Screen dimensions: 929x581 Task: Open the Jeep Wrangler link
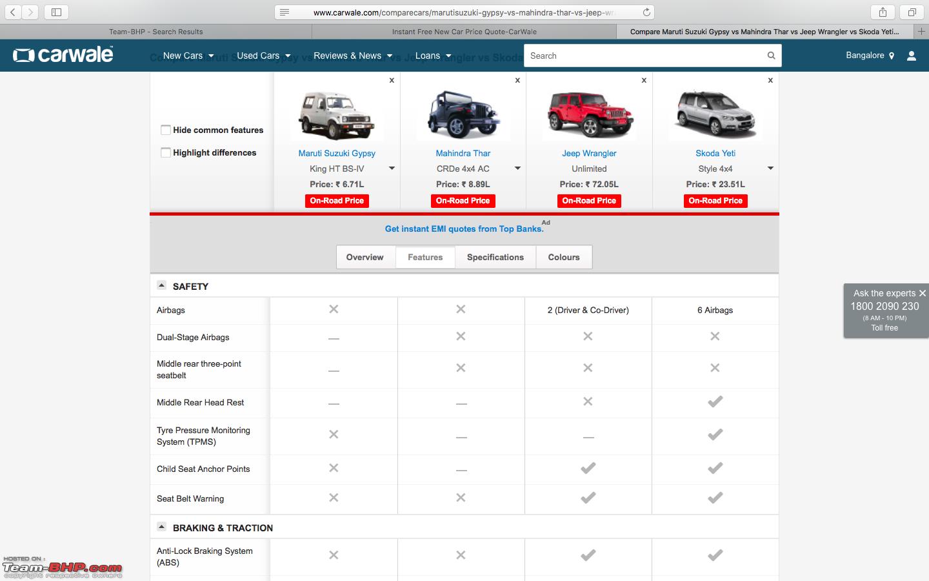[x=589, y=153]
